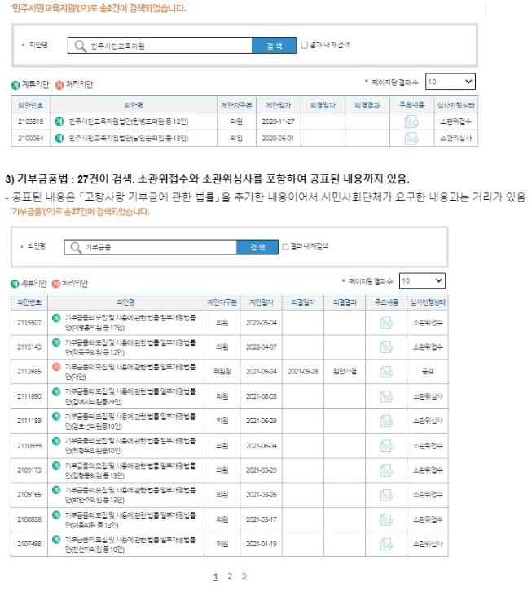Click magnifier icon in 기부금품 search box
Viewport: 532px width, 605px height.
click(76, 247)
